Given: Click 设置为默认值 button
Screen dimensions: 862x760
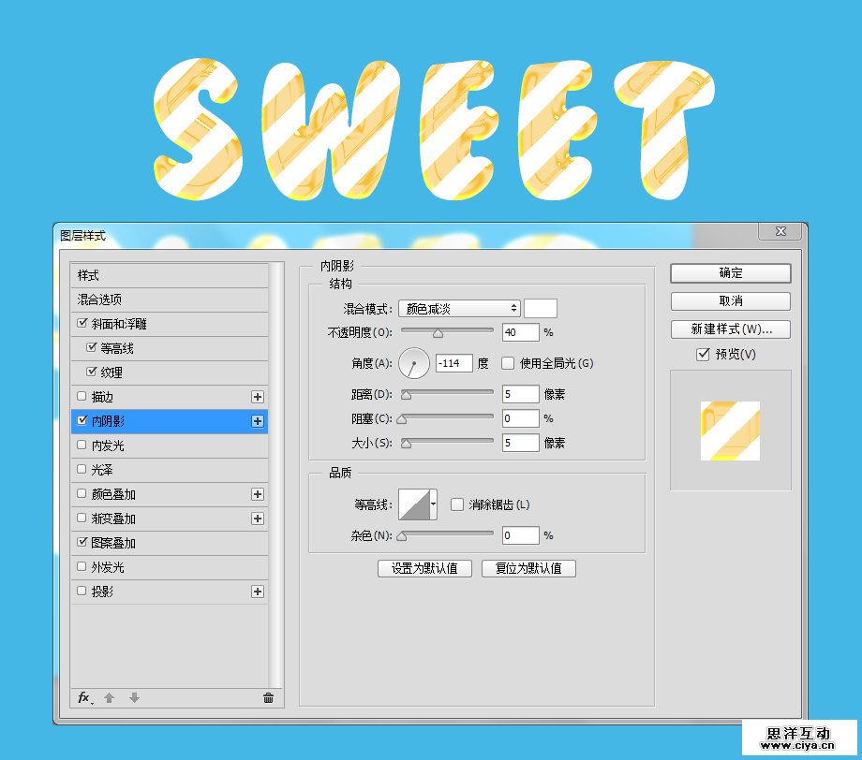Looking at the screenshot, I should point(424,568).
